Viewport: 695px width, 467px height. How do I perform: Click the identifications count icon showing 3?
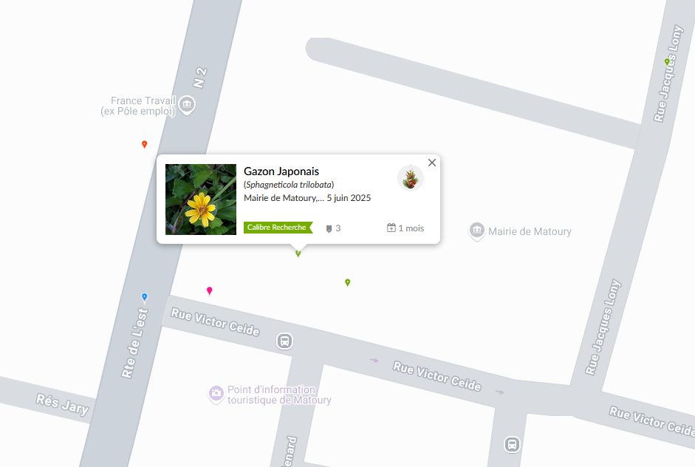click(x=329, y=228)
